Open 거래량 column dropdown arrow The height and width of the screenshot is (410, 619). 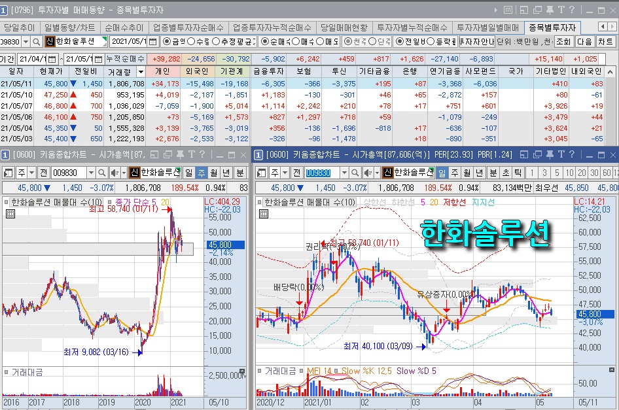point(141,72)
